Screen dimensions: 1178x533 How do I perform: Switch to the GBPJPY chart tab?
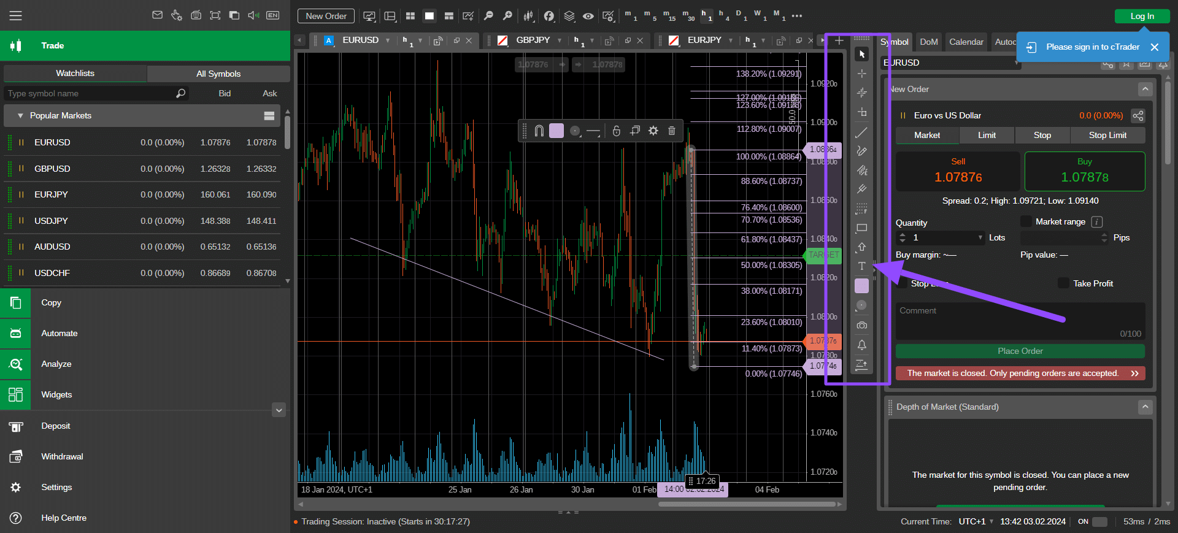[x=533, y=40]
